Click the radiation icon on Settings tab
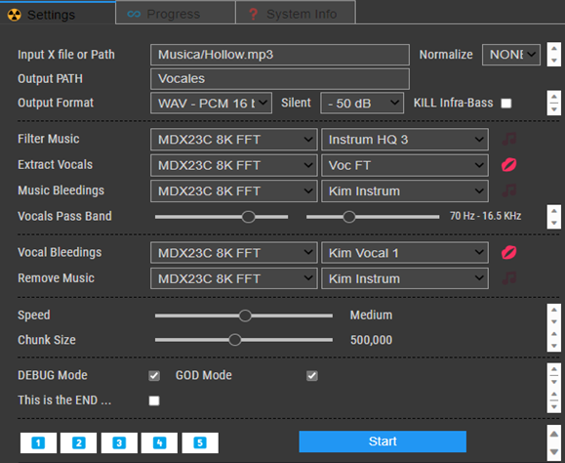The image size is (565, 463). point(15,15)
